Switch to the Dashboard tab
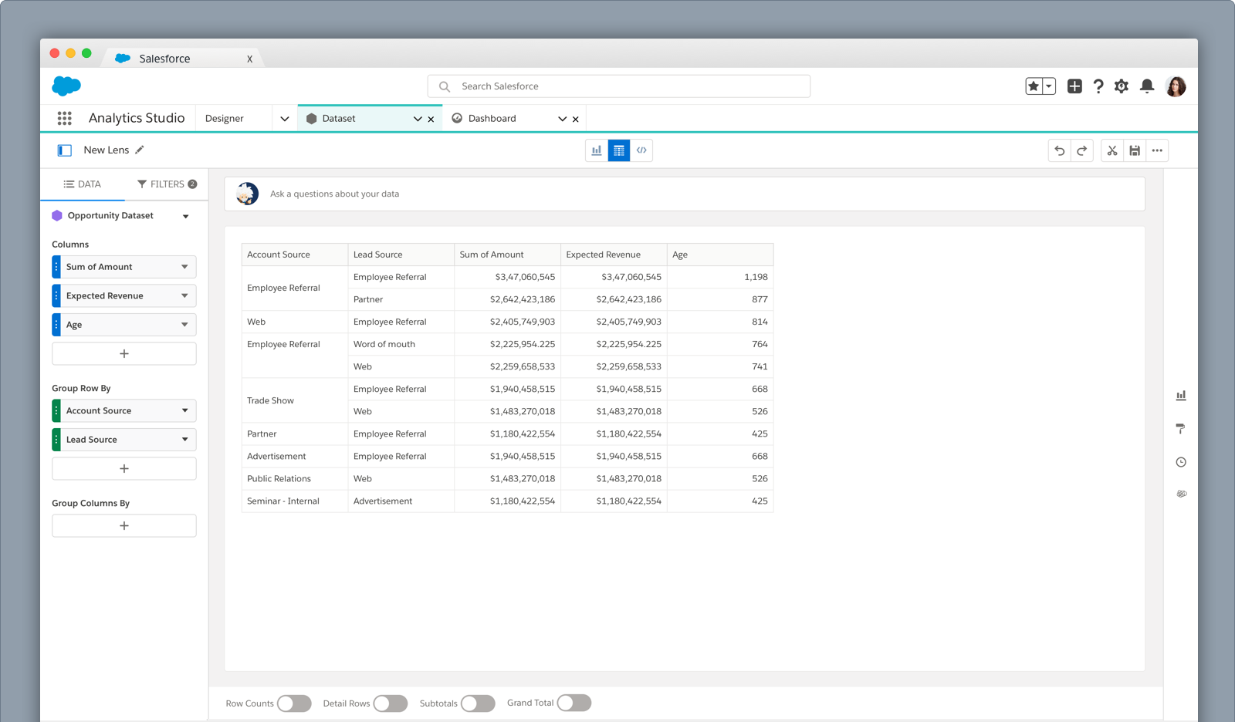 pyautogui.click(x=492, y=119)
